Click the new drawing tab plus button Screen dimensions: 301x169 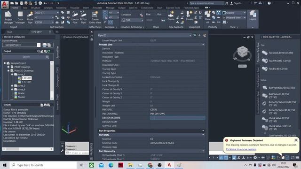pos(57,32)
